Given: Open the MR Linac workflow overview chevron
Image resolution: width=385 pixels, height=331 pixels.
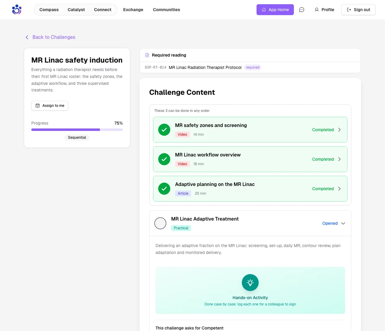Looking at the screenshot, I should point(339,159).
